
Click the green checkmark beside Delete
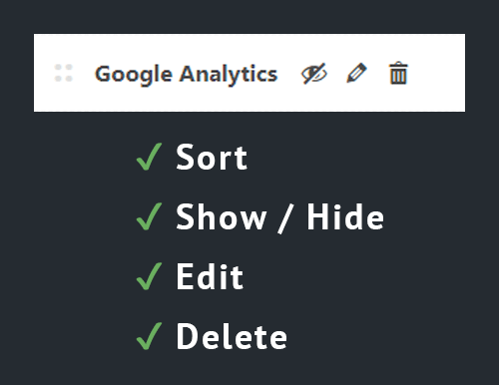pos(149,336)
